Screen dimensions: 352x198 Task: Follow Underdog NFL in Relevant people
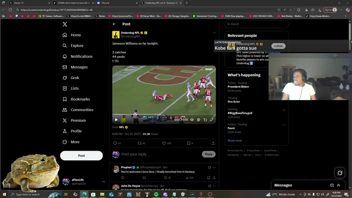(x=278, y=46)
